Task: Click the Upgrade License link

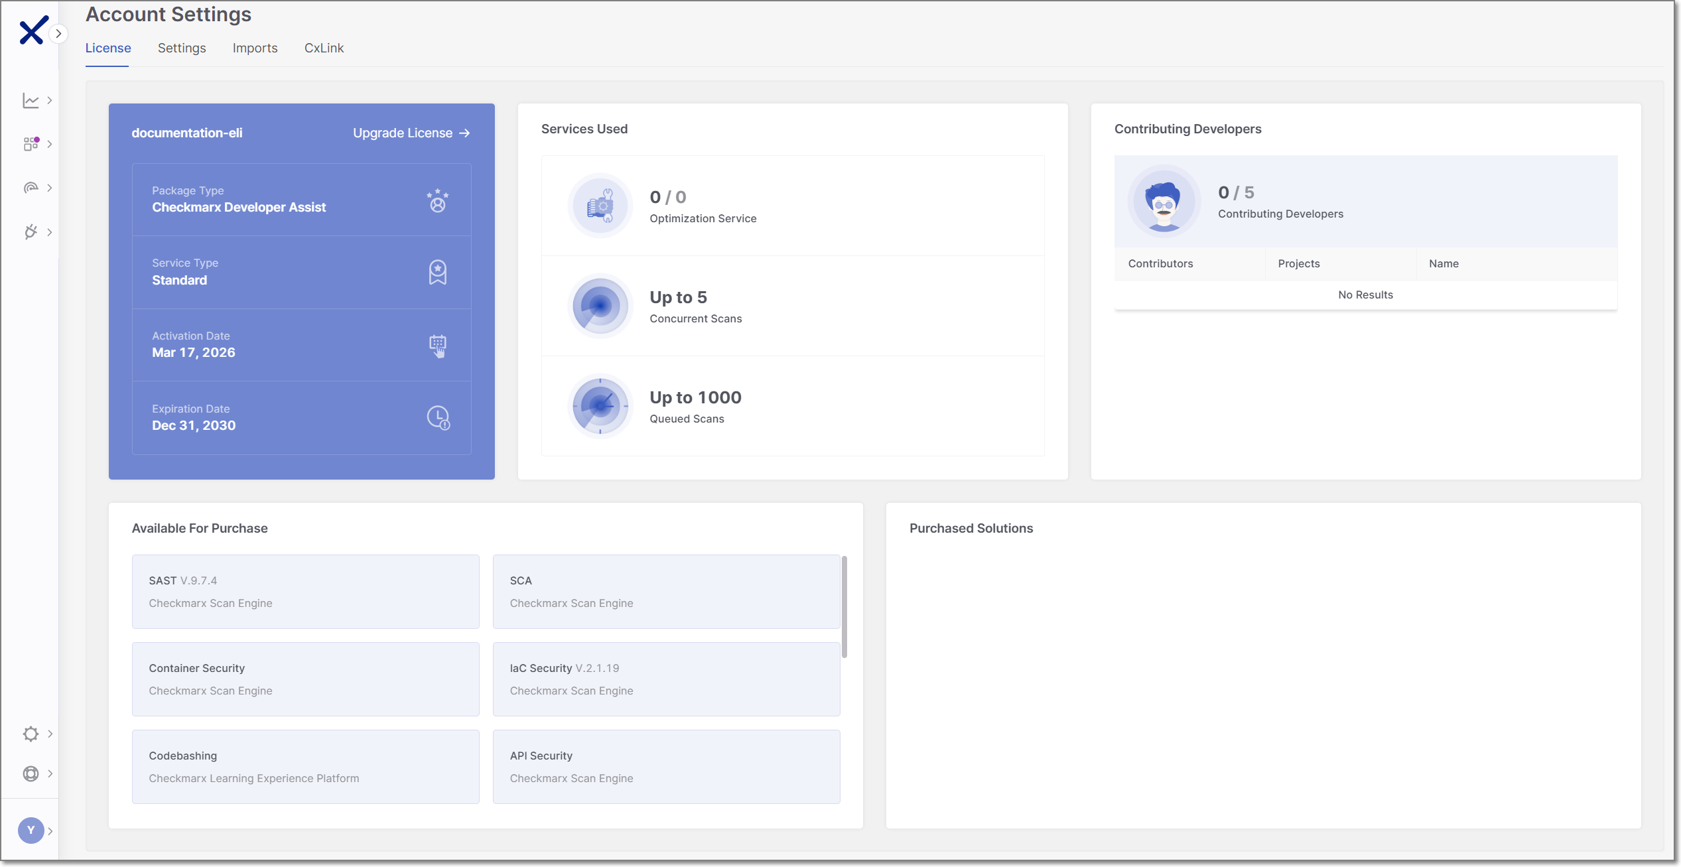Action: click(411, 133)
